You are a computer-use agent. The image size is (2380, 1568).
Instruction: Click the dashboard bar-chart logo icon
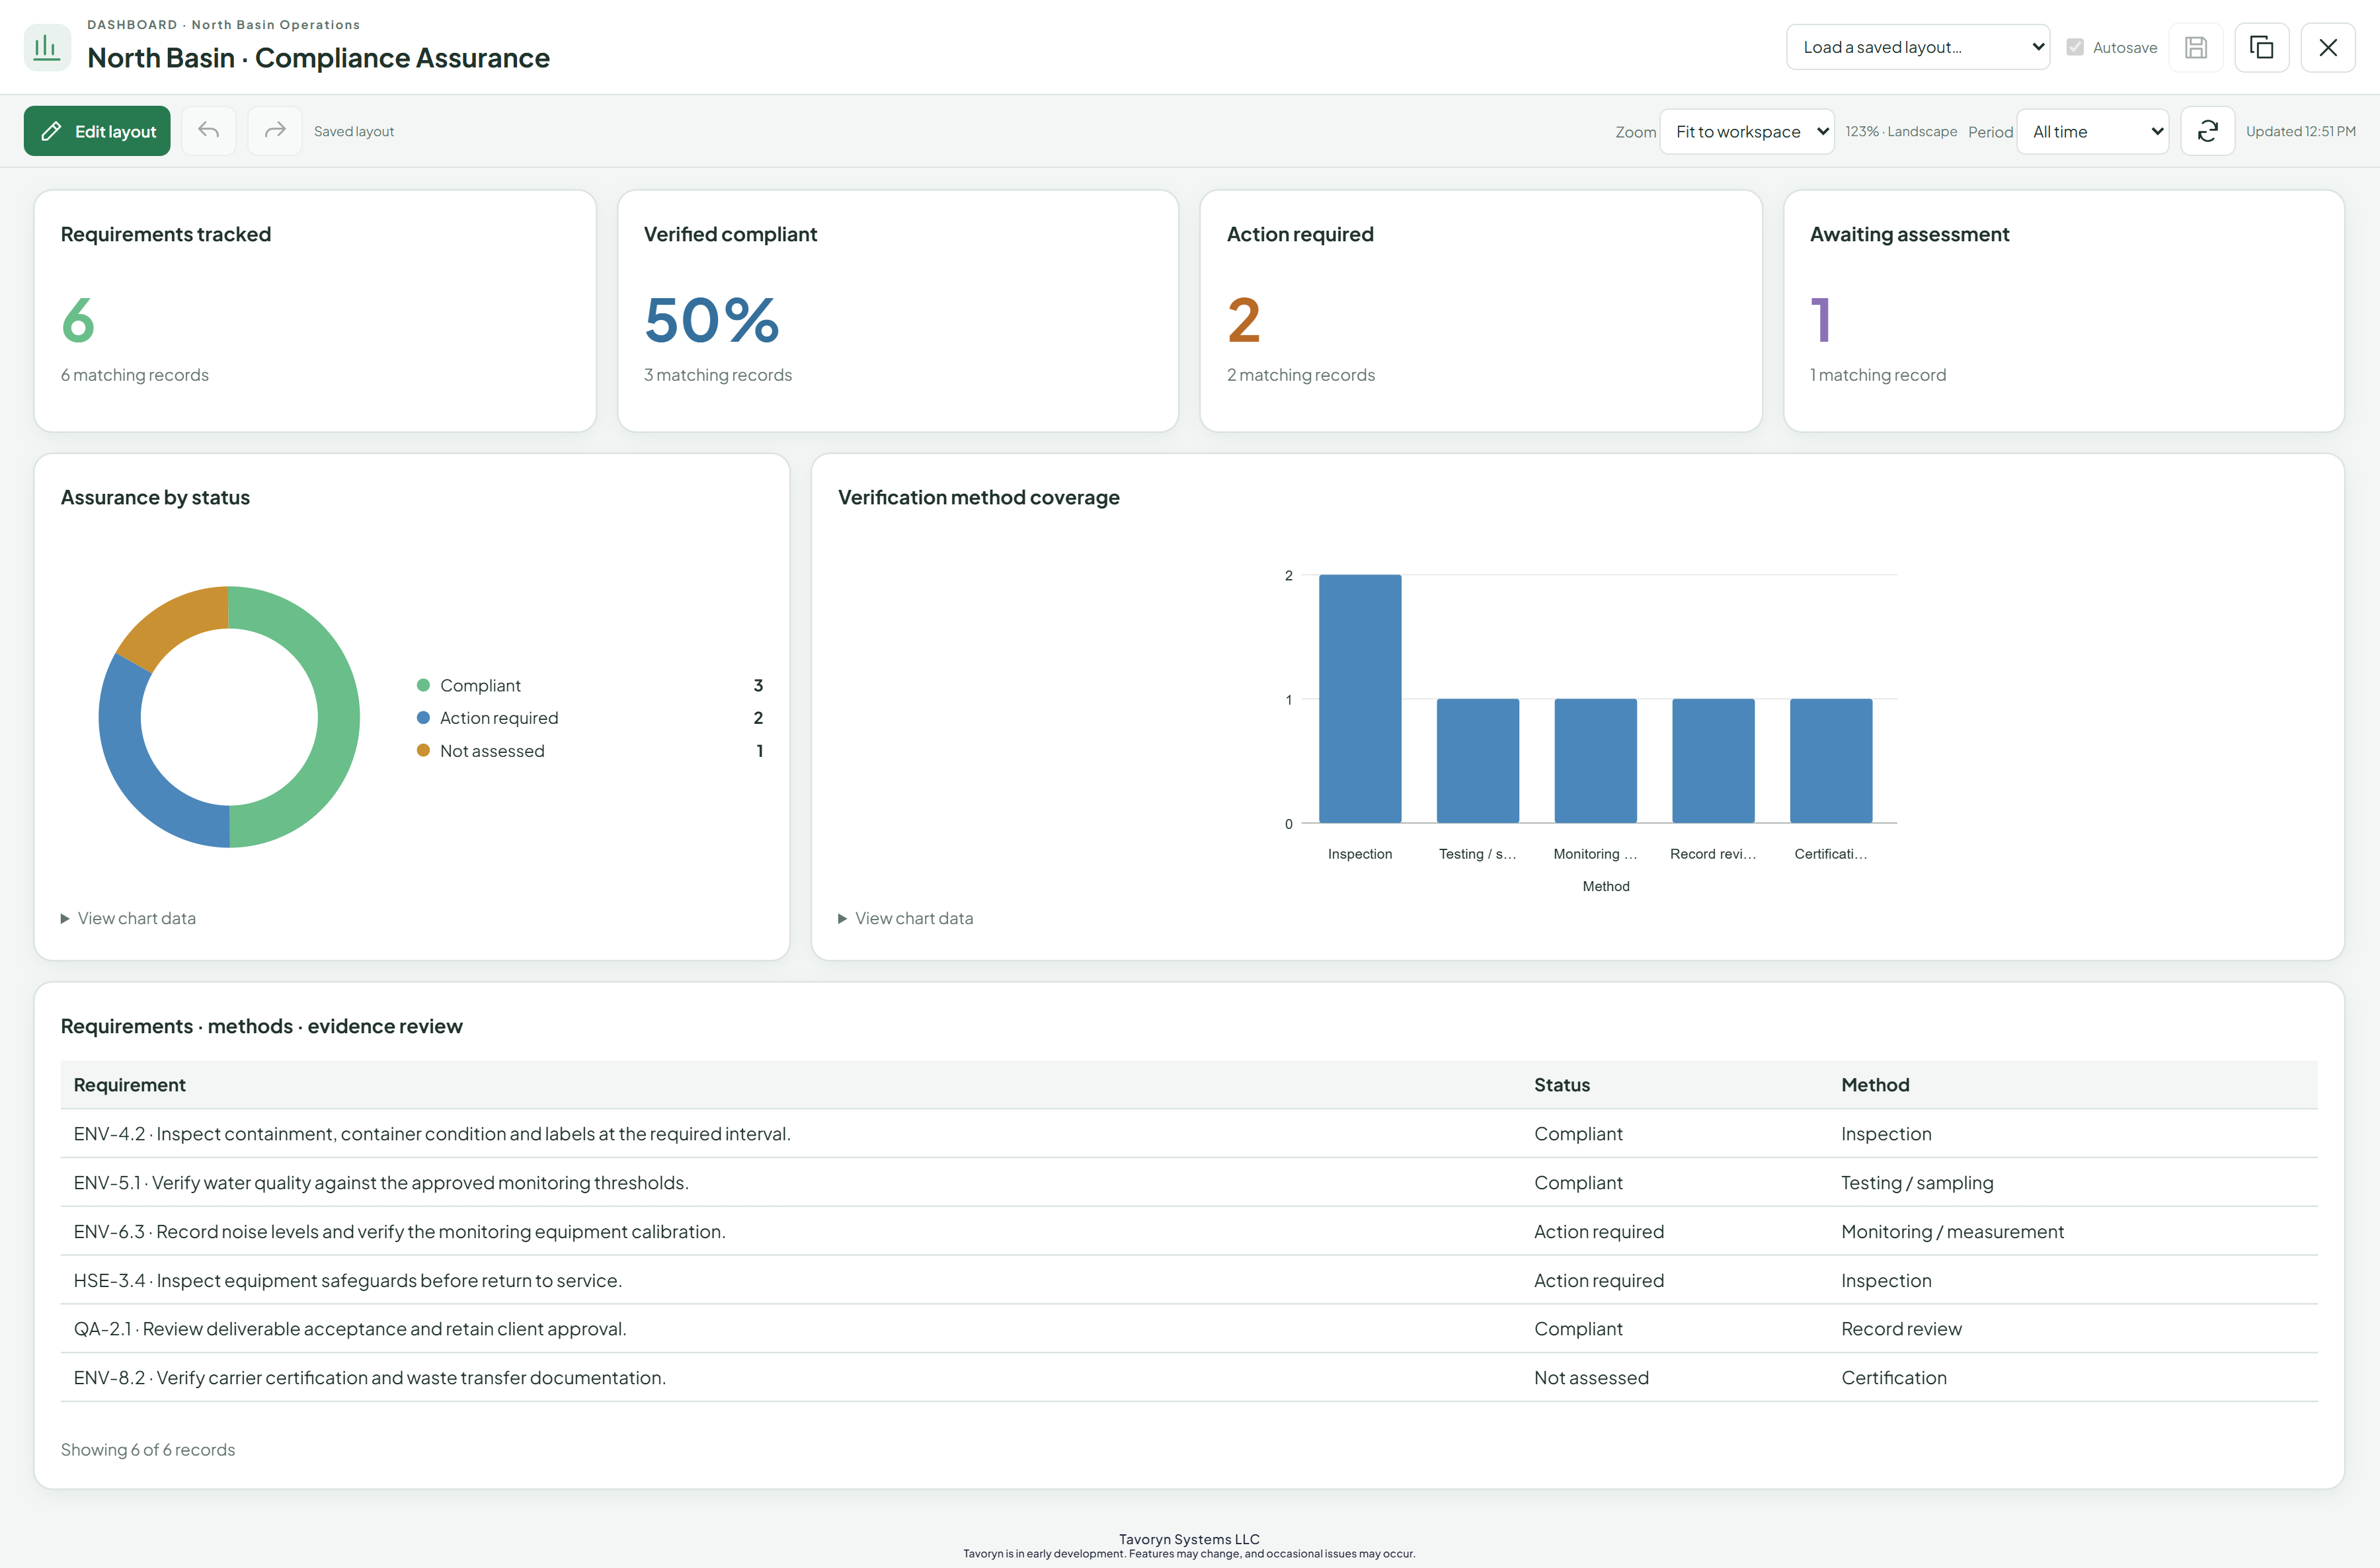point(47,47)
